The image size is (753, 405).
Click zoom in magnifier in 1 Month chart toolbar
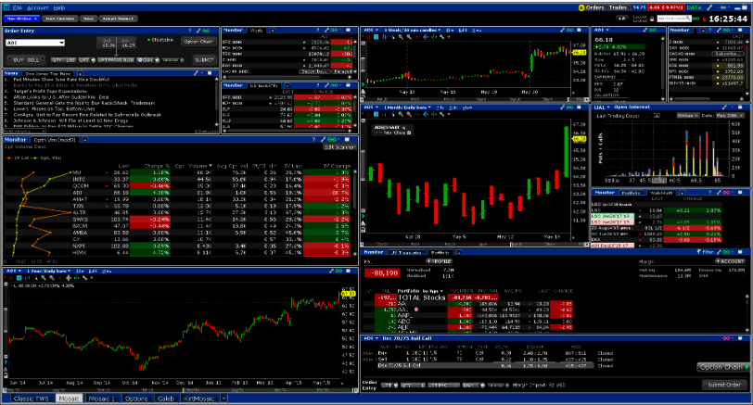pyautogui.click(x=401, y=114)
